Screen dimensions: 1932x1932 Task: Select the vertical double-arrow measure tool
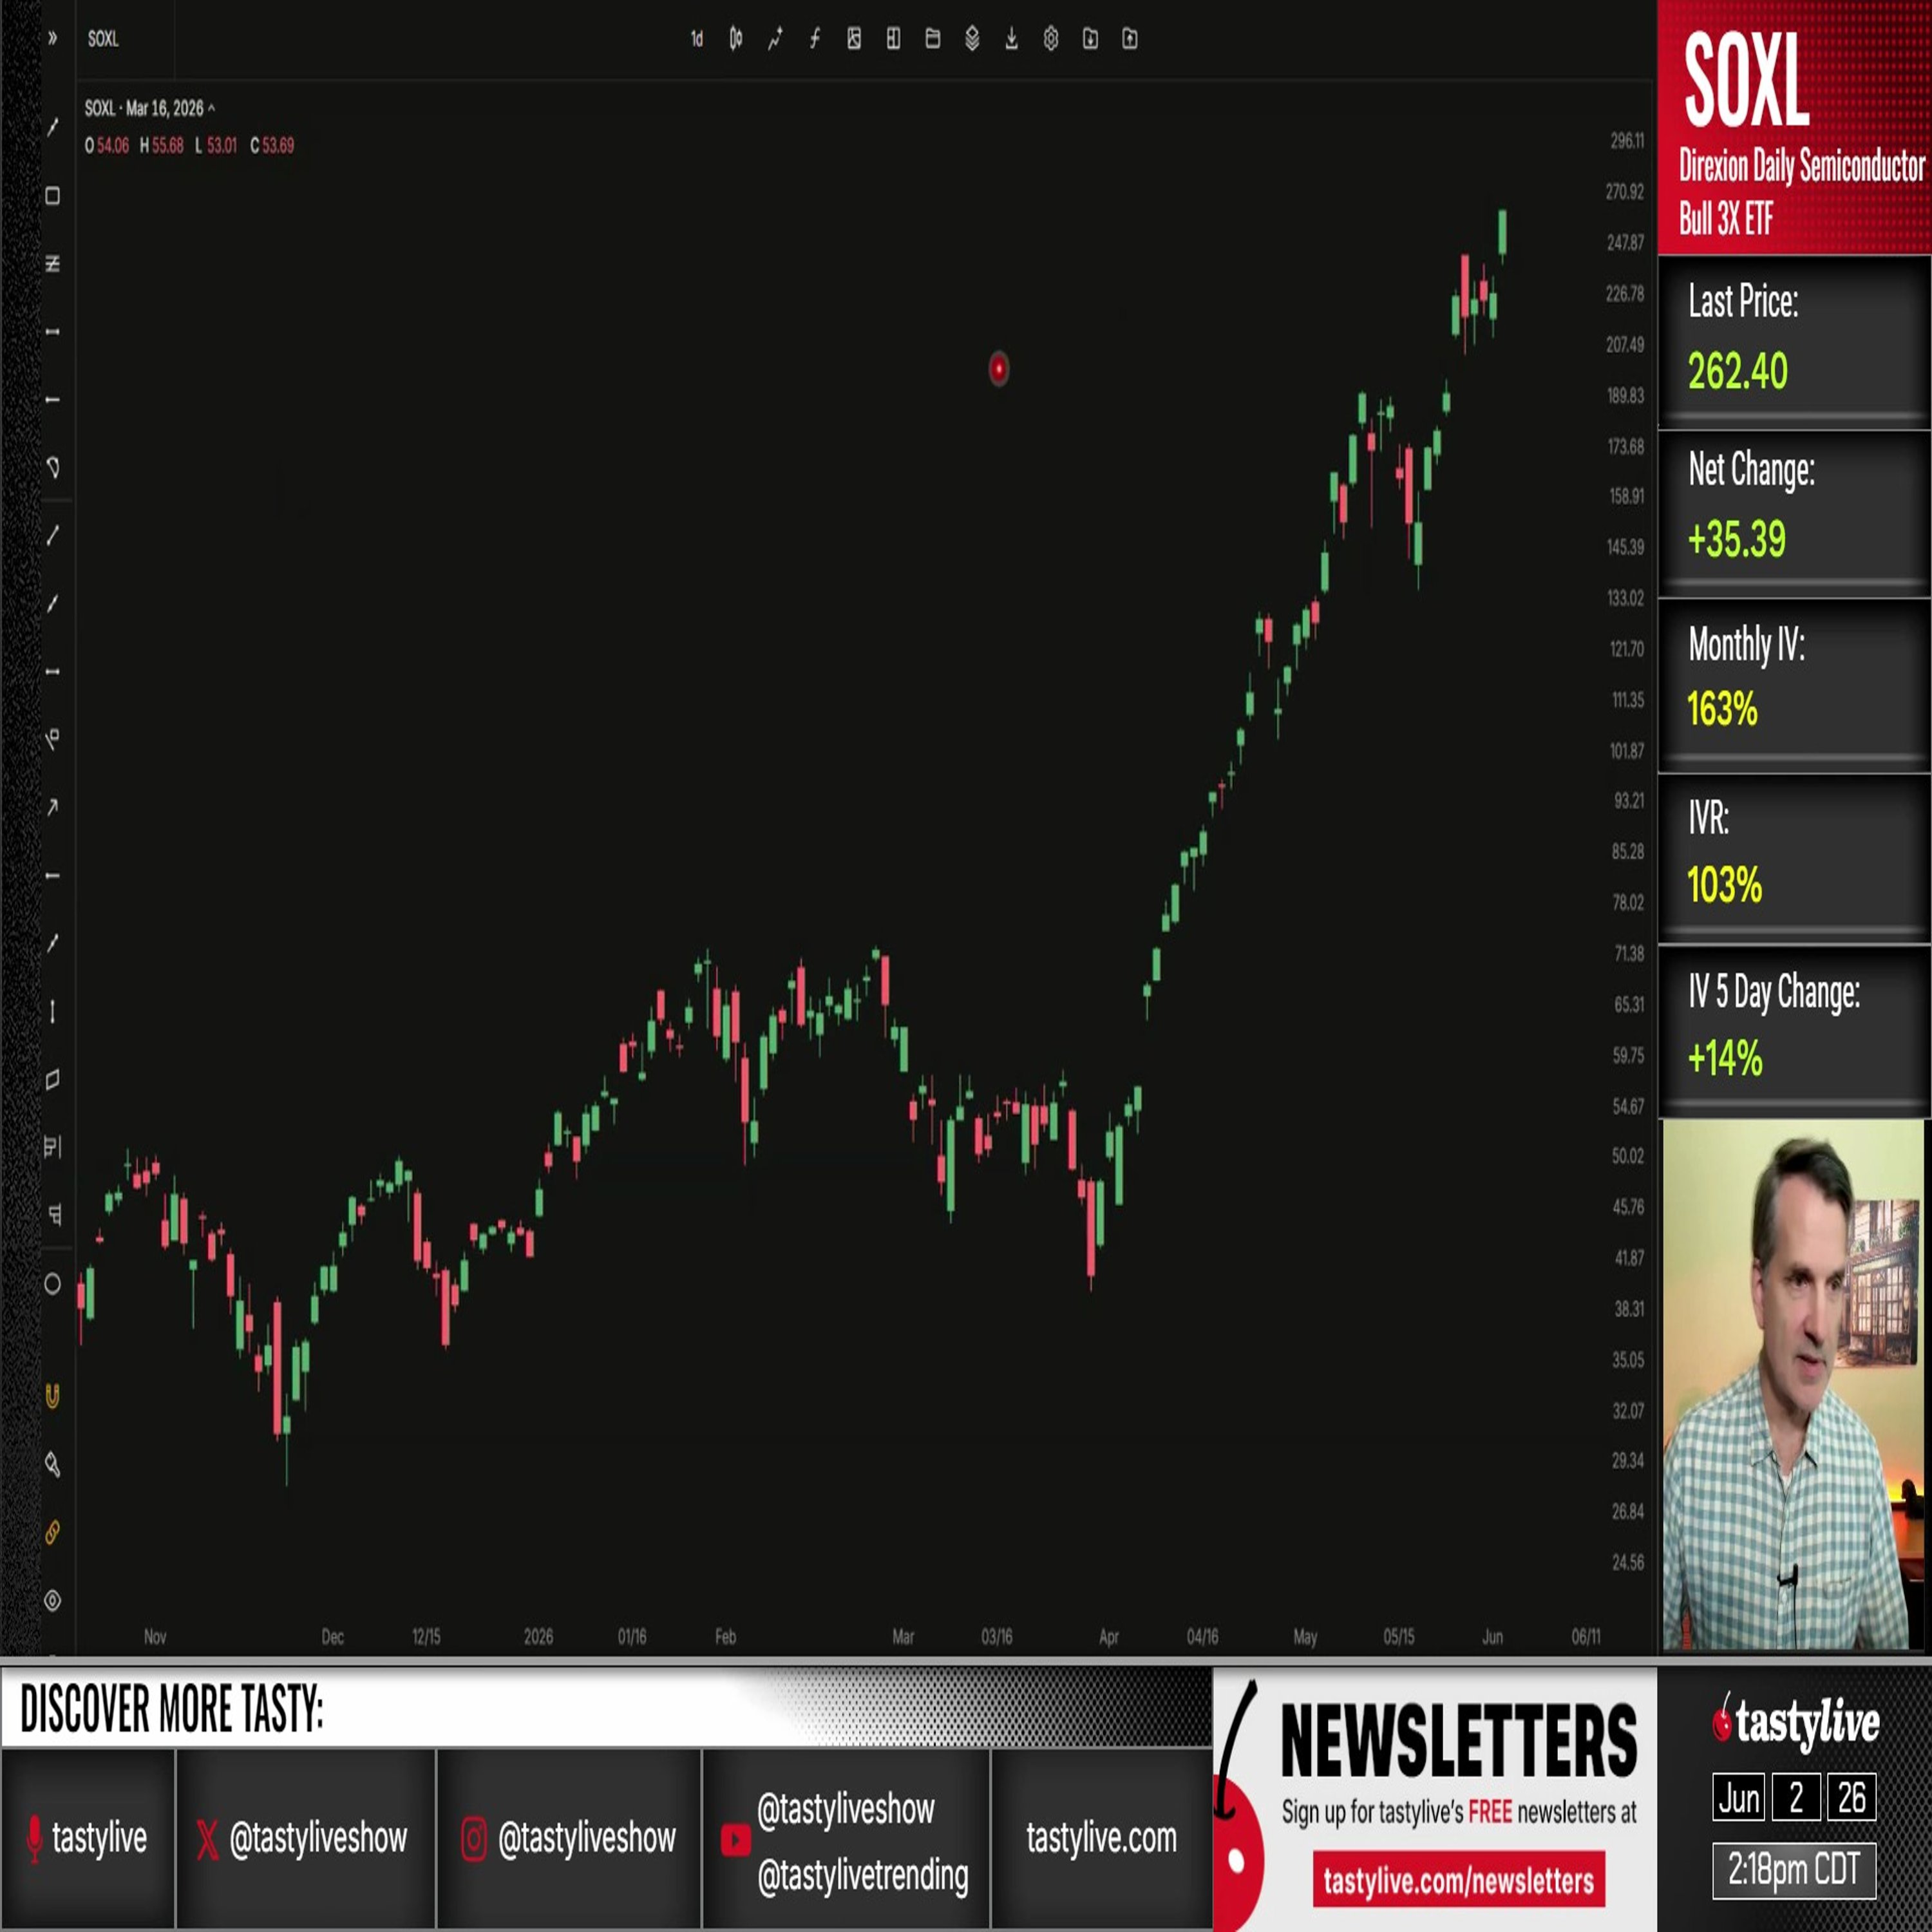click(53, 1012)
